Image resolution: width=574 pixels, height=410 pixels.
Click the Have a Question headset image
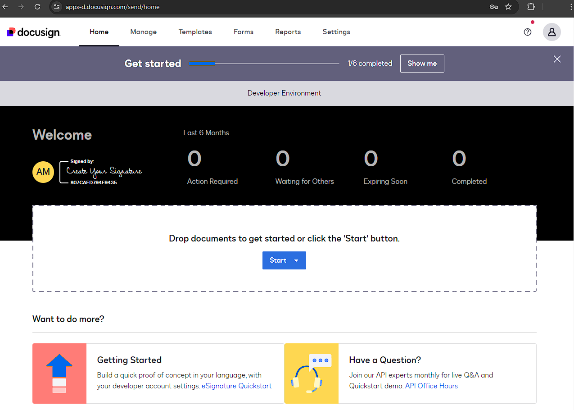pos(312,374)
